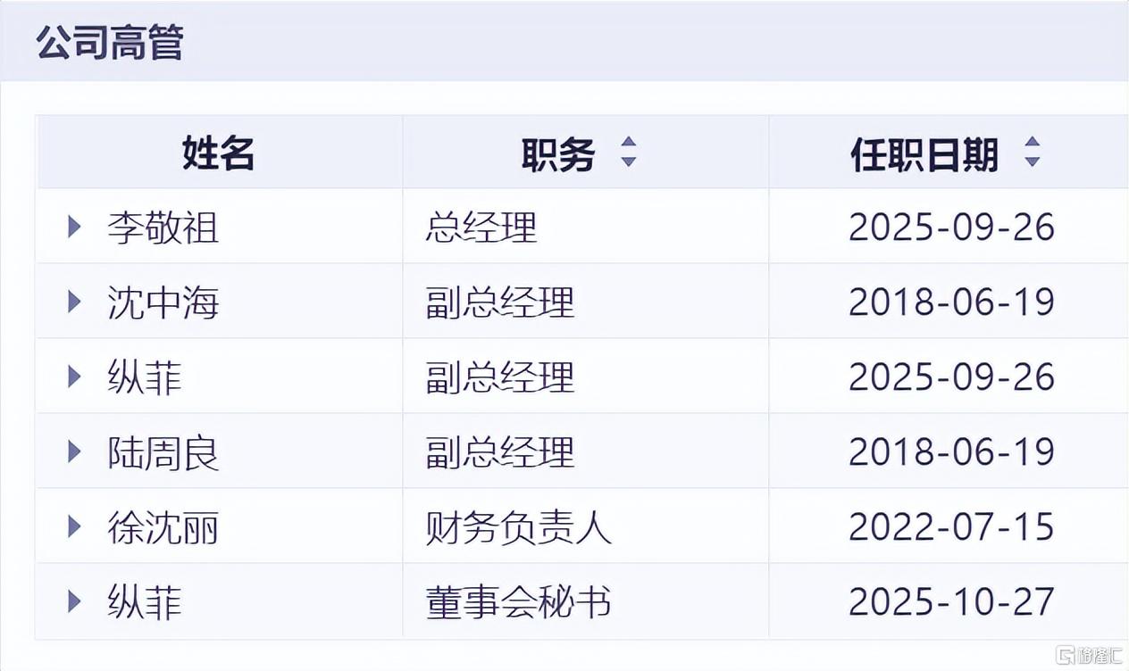Expand the first 纵菲 row
This screenshot has width=1129, height=671.
[x=73, y=377]
